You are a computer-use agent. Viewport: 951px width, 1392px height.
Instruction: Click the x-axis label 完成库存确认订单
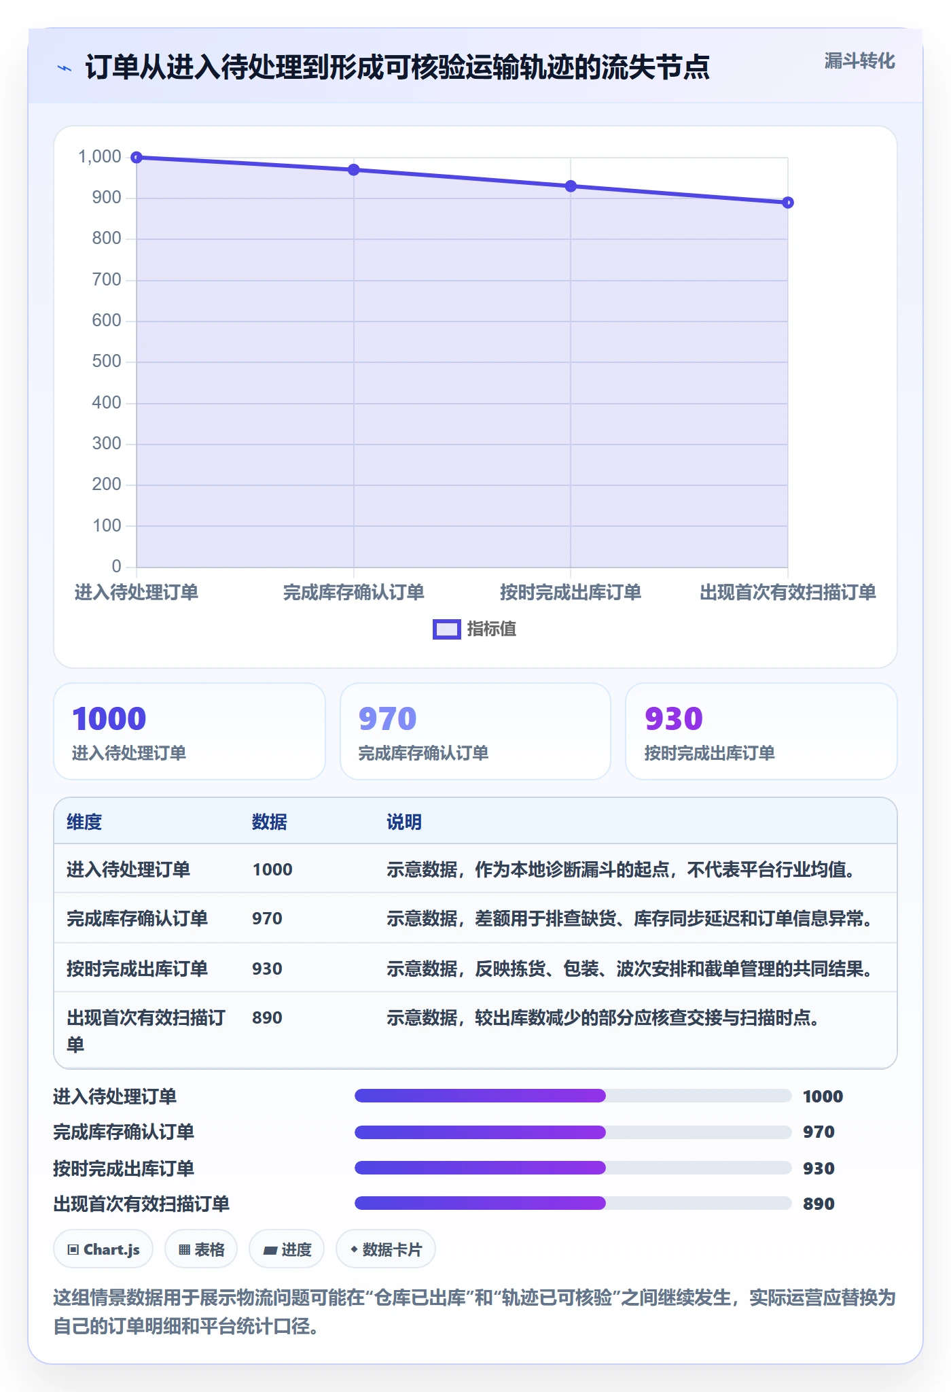point(354,593)
